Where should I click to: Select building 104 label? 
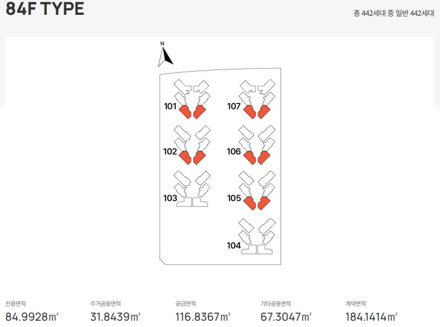[x=234, y=246]
